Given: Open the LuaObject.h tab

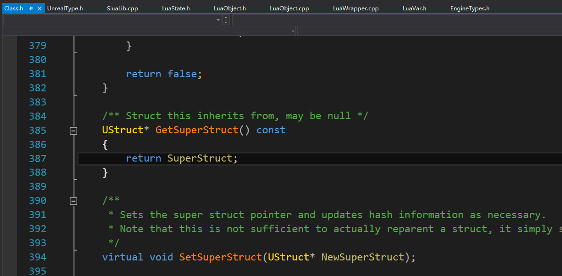Looking at the screenshot, I should click(x=230, y=8).
